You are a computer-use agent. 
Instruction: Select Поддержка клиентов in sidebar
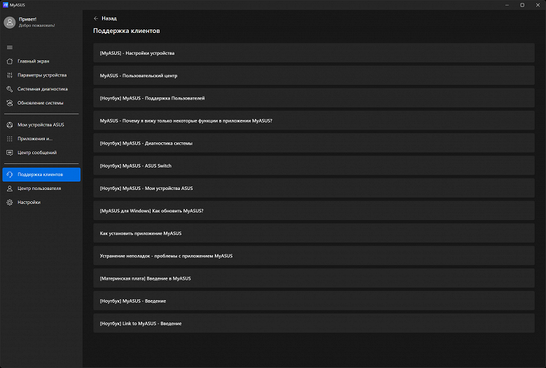[41, 175]
